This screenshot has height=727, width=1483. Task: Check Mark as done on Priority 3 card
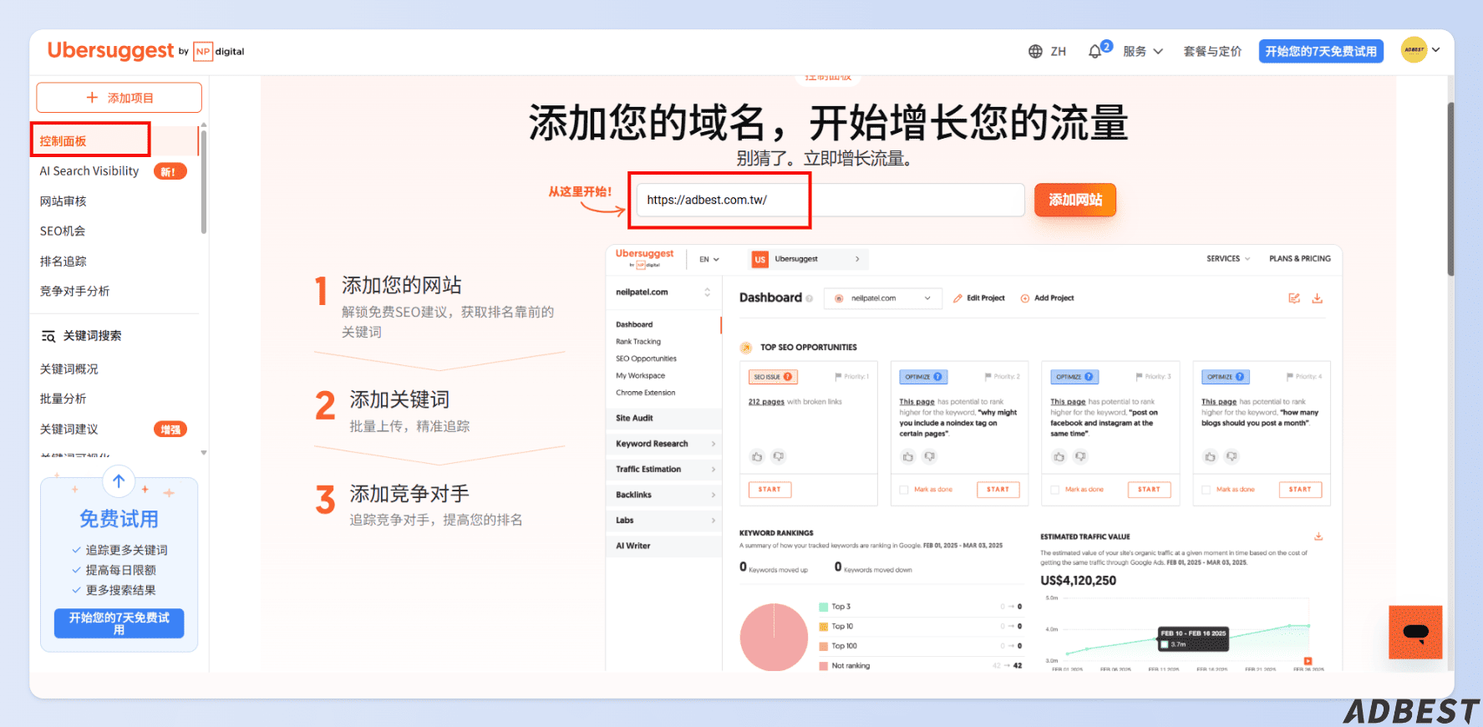[x=1055, y=490]
